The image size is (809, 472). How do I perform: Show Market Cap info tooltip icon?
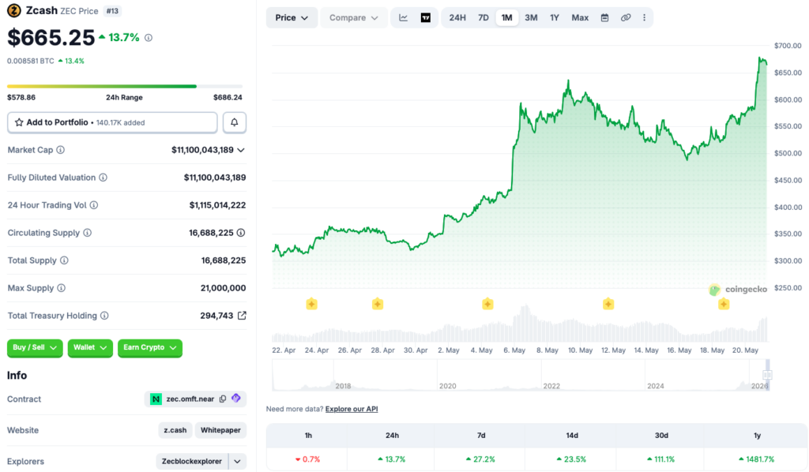click(x=60, y=150)
